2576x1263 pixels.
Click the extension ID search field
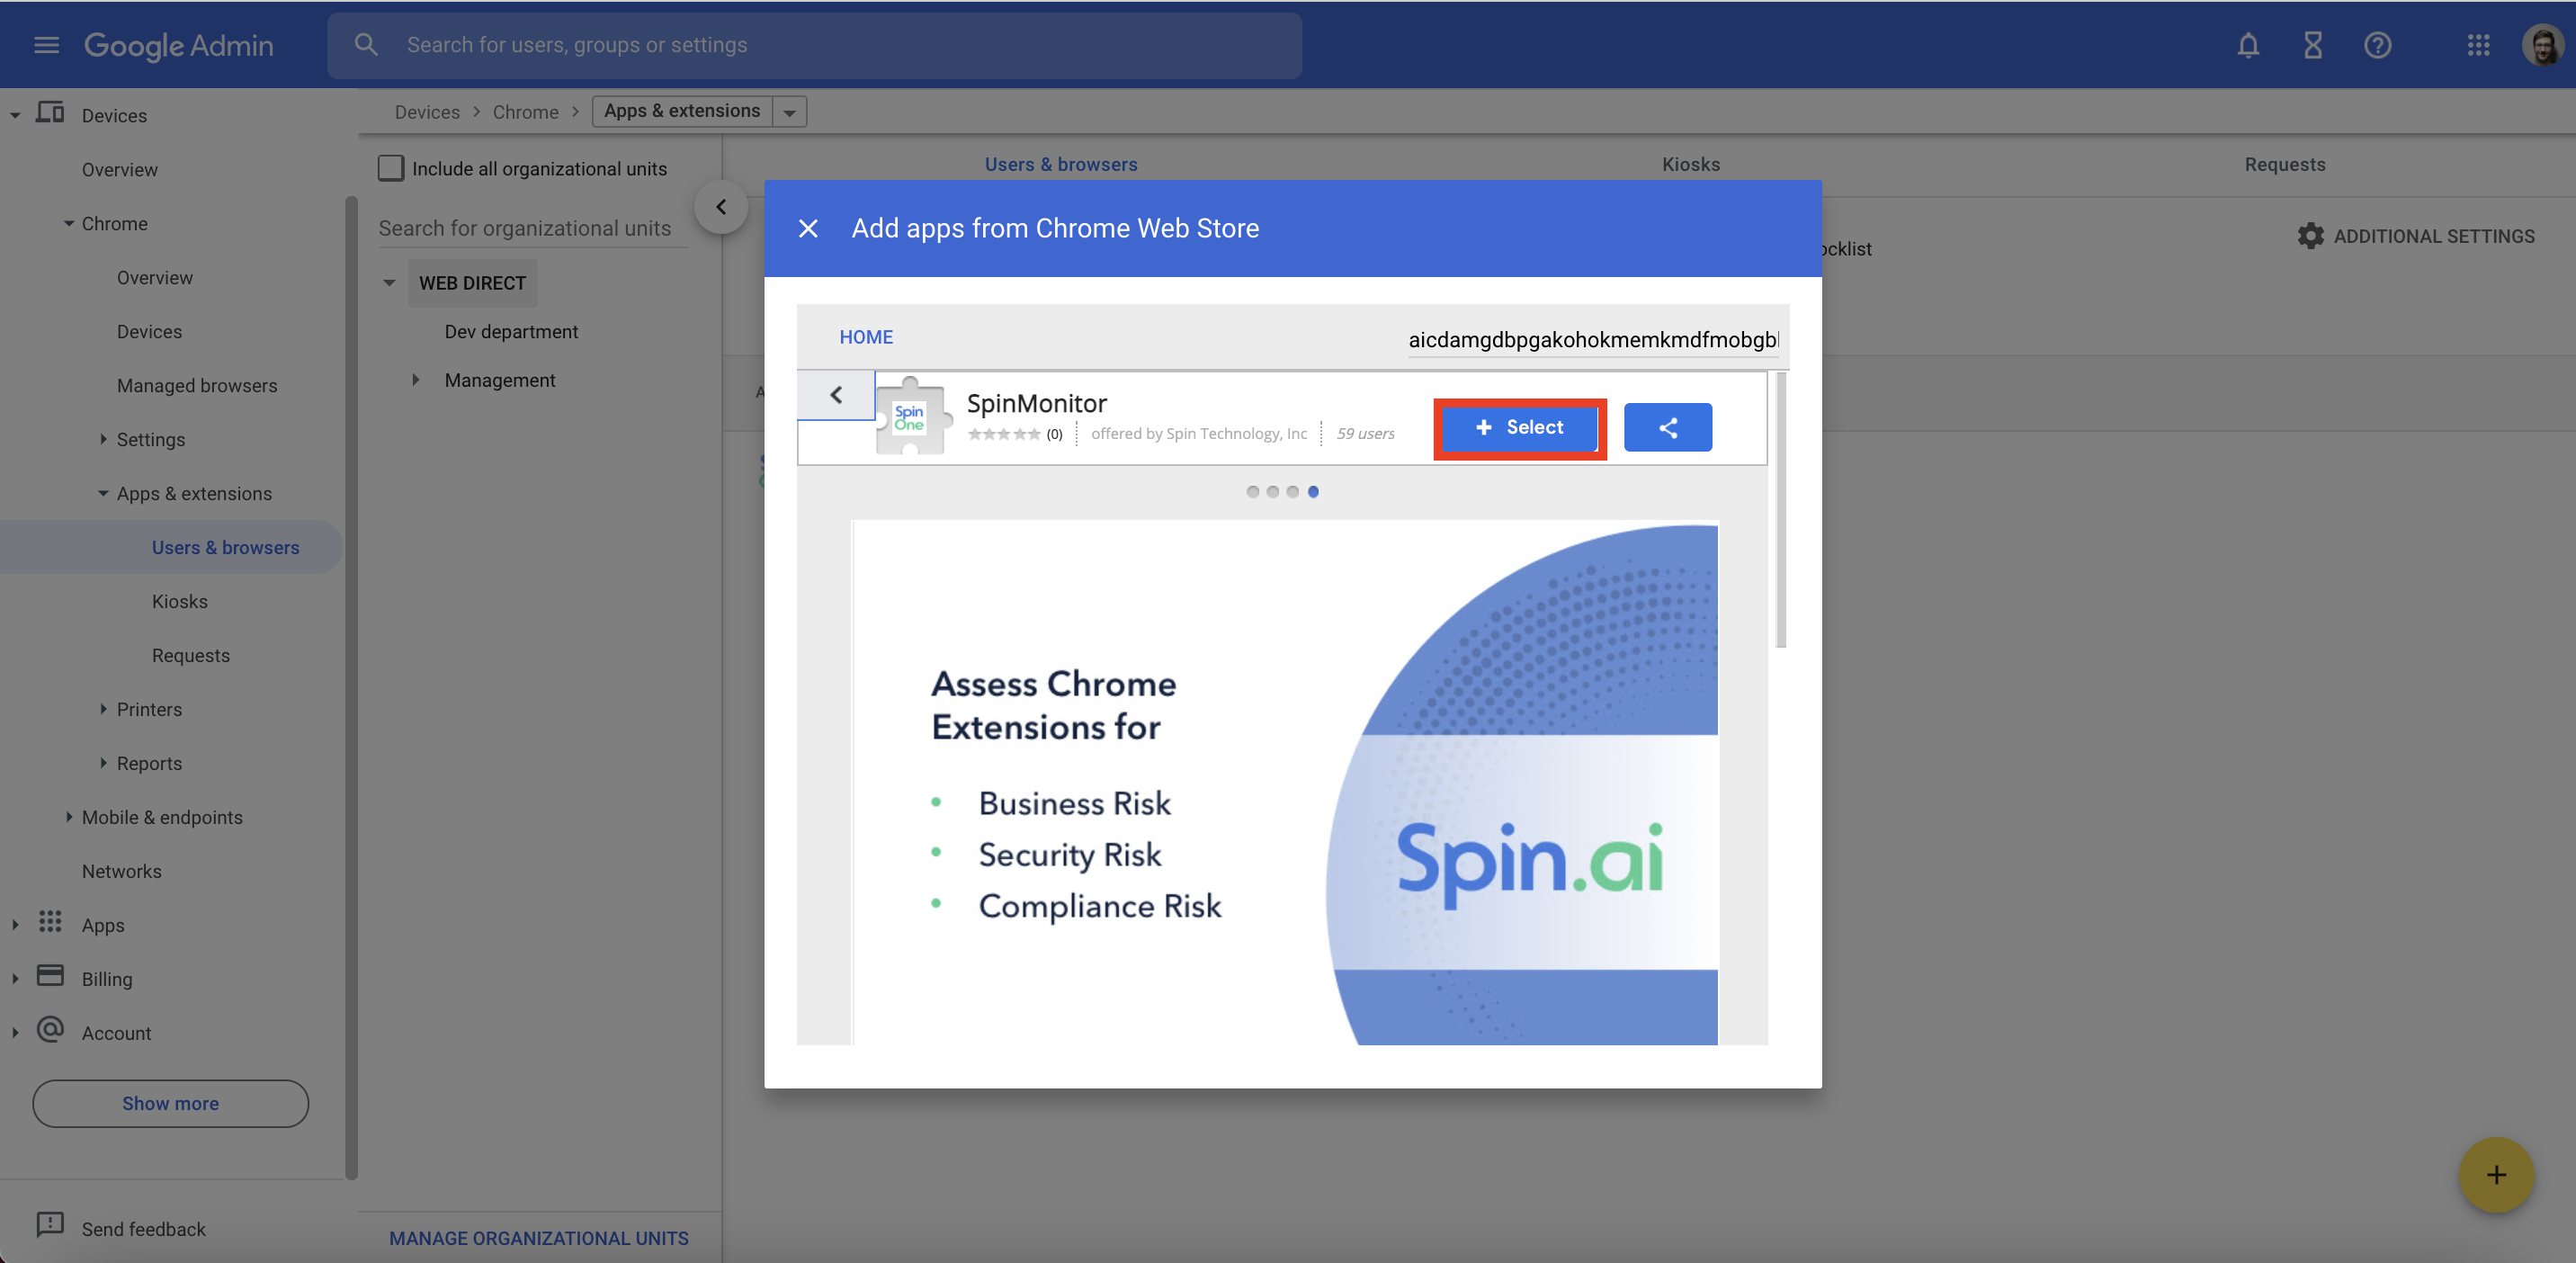click(x=1592, y=340)
